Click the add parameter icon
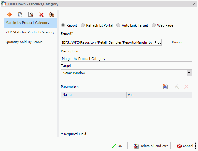198x151 pixels. pyautogui.click(x=166, y=87)
